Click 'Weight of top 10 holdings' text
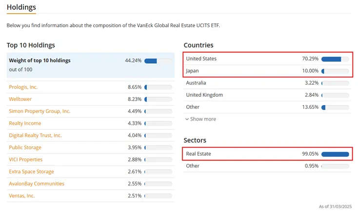This screenshot has width=358, height=215. pyautogui.click(x=40, y=60)
